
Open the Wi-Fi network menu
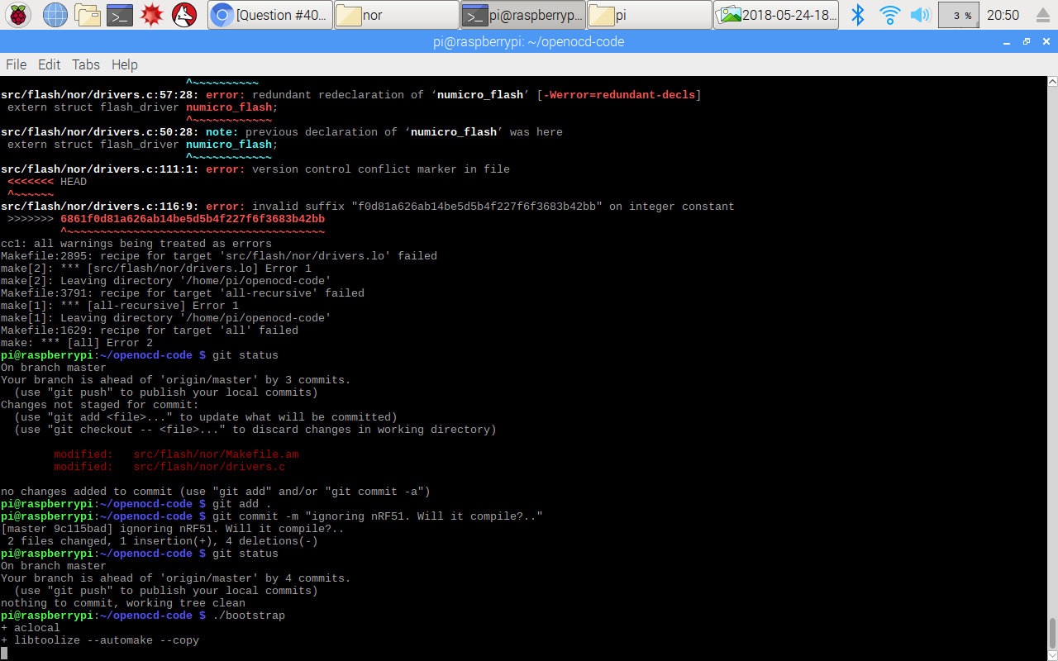point(889,14)
